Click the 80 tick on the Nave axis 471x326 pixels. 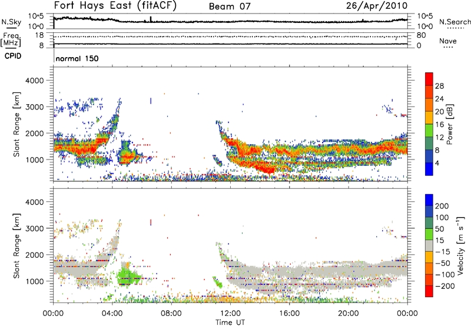coord(421,35)
